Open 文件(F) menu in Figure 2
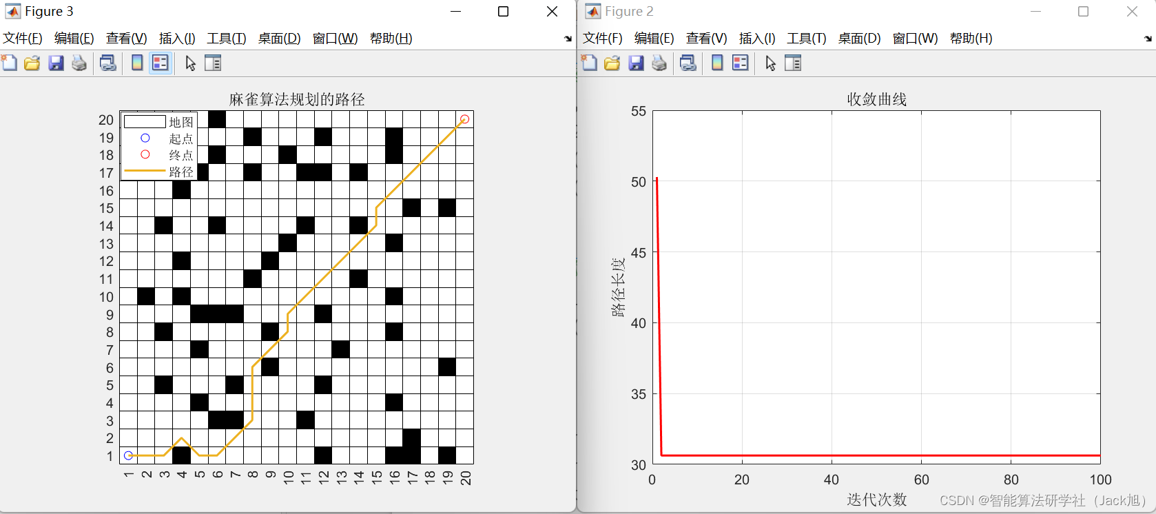 603,39
